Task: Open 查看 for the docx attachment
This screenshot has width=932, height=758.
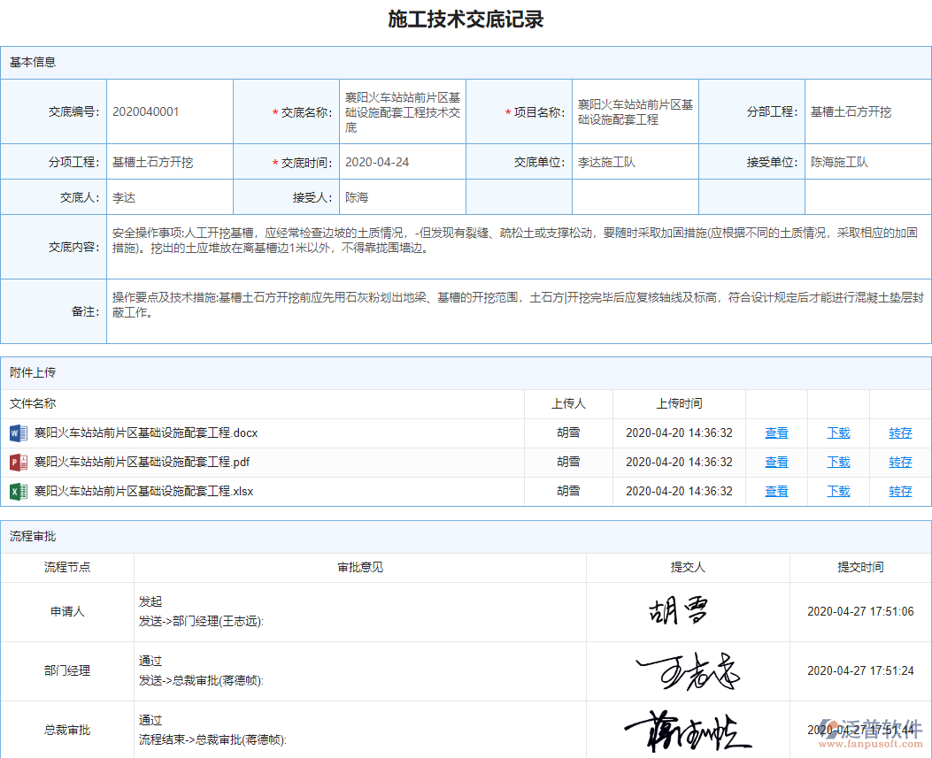Action: pyautogui.click(x=776, y=433)
